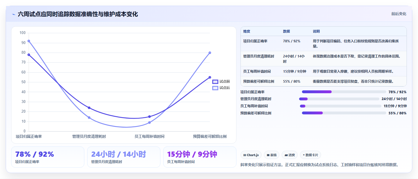This screenshot has height=179, width=418.
Task: Click the 试点前 point at 员工每周补填时间
Action: click(x=150, y=117)
